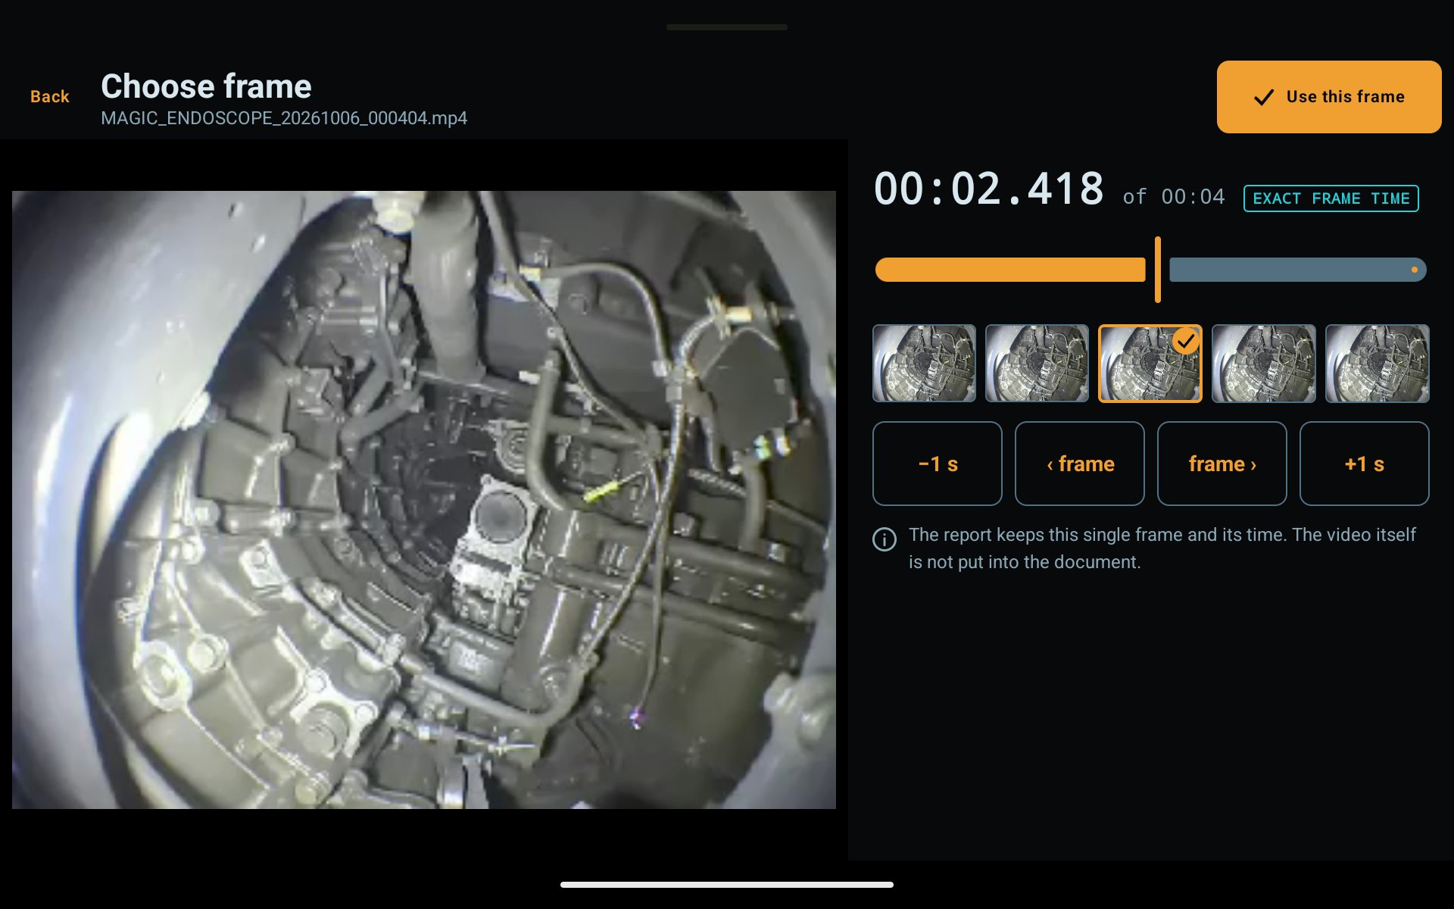Click the 'of 00:04' duration text
This screenshot has width=1454, height=909.
(1174, 197)
